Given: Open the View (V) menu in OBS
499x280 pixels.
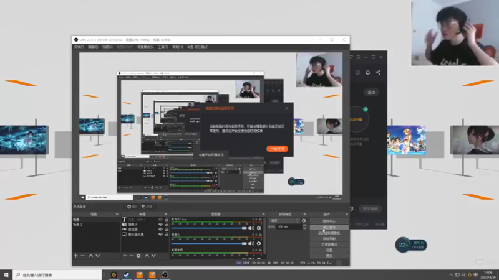Looking at the screenshot, I should 107,47.
